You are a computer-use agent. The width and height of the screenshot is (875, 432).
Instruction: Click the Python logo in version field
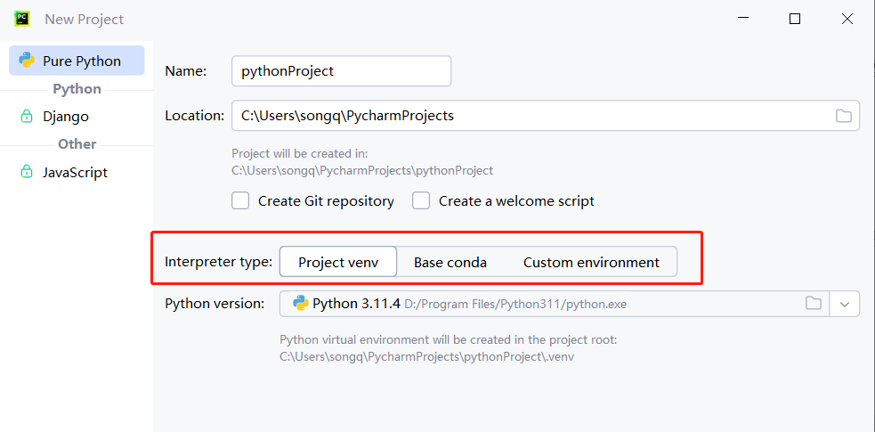[x=301, y=304]
